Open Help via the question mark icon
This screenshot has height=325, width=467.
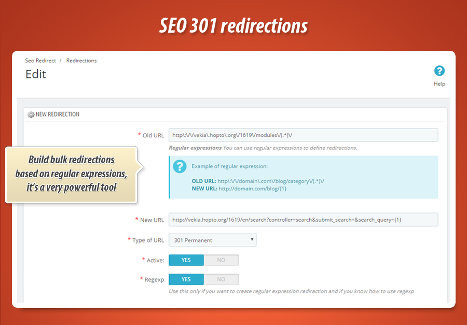439,71
